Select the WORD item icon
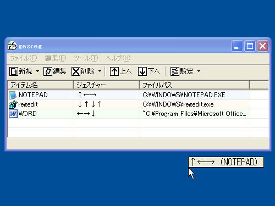This screenshot has width=275, height=206. (x=13, y=114)
